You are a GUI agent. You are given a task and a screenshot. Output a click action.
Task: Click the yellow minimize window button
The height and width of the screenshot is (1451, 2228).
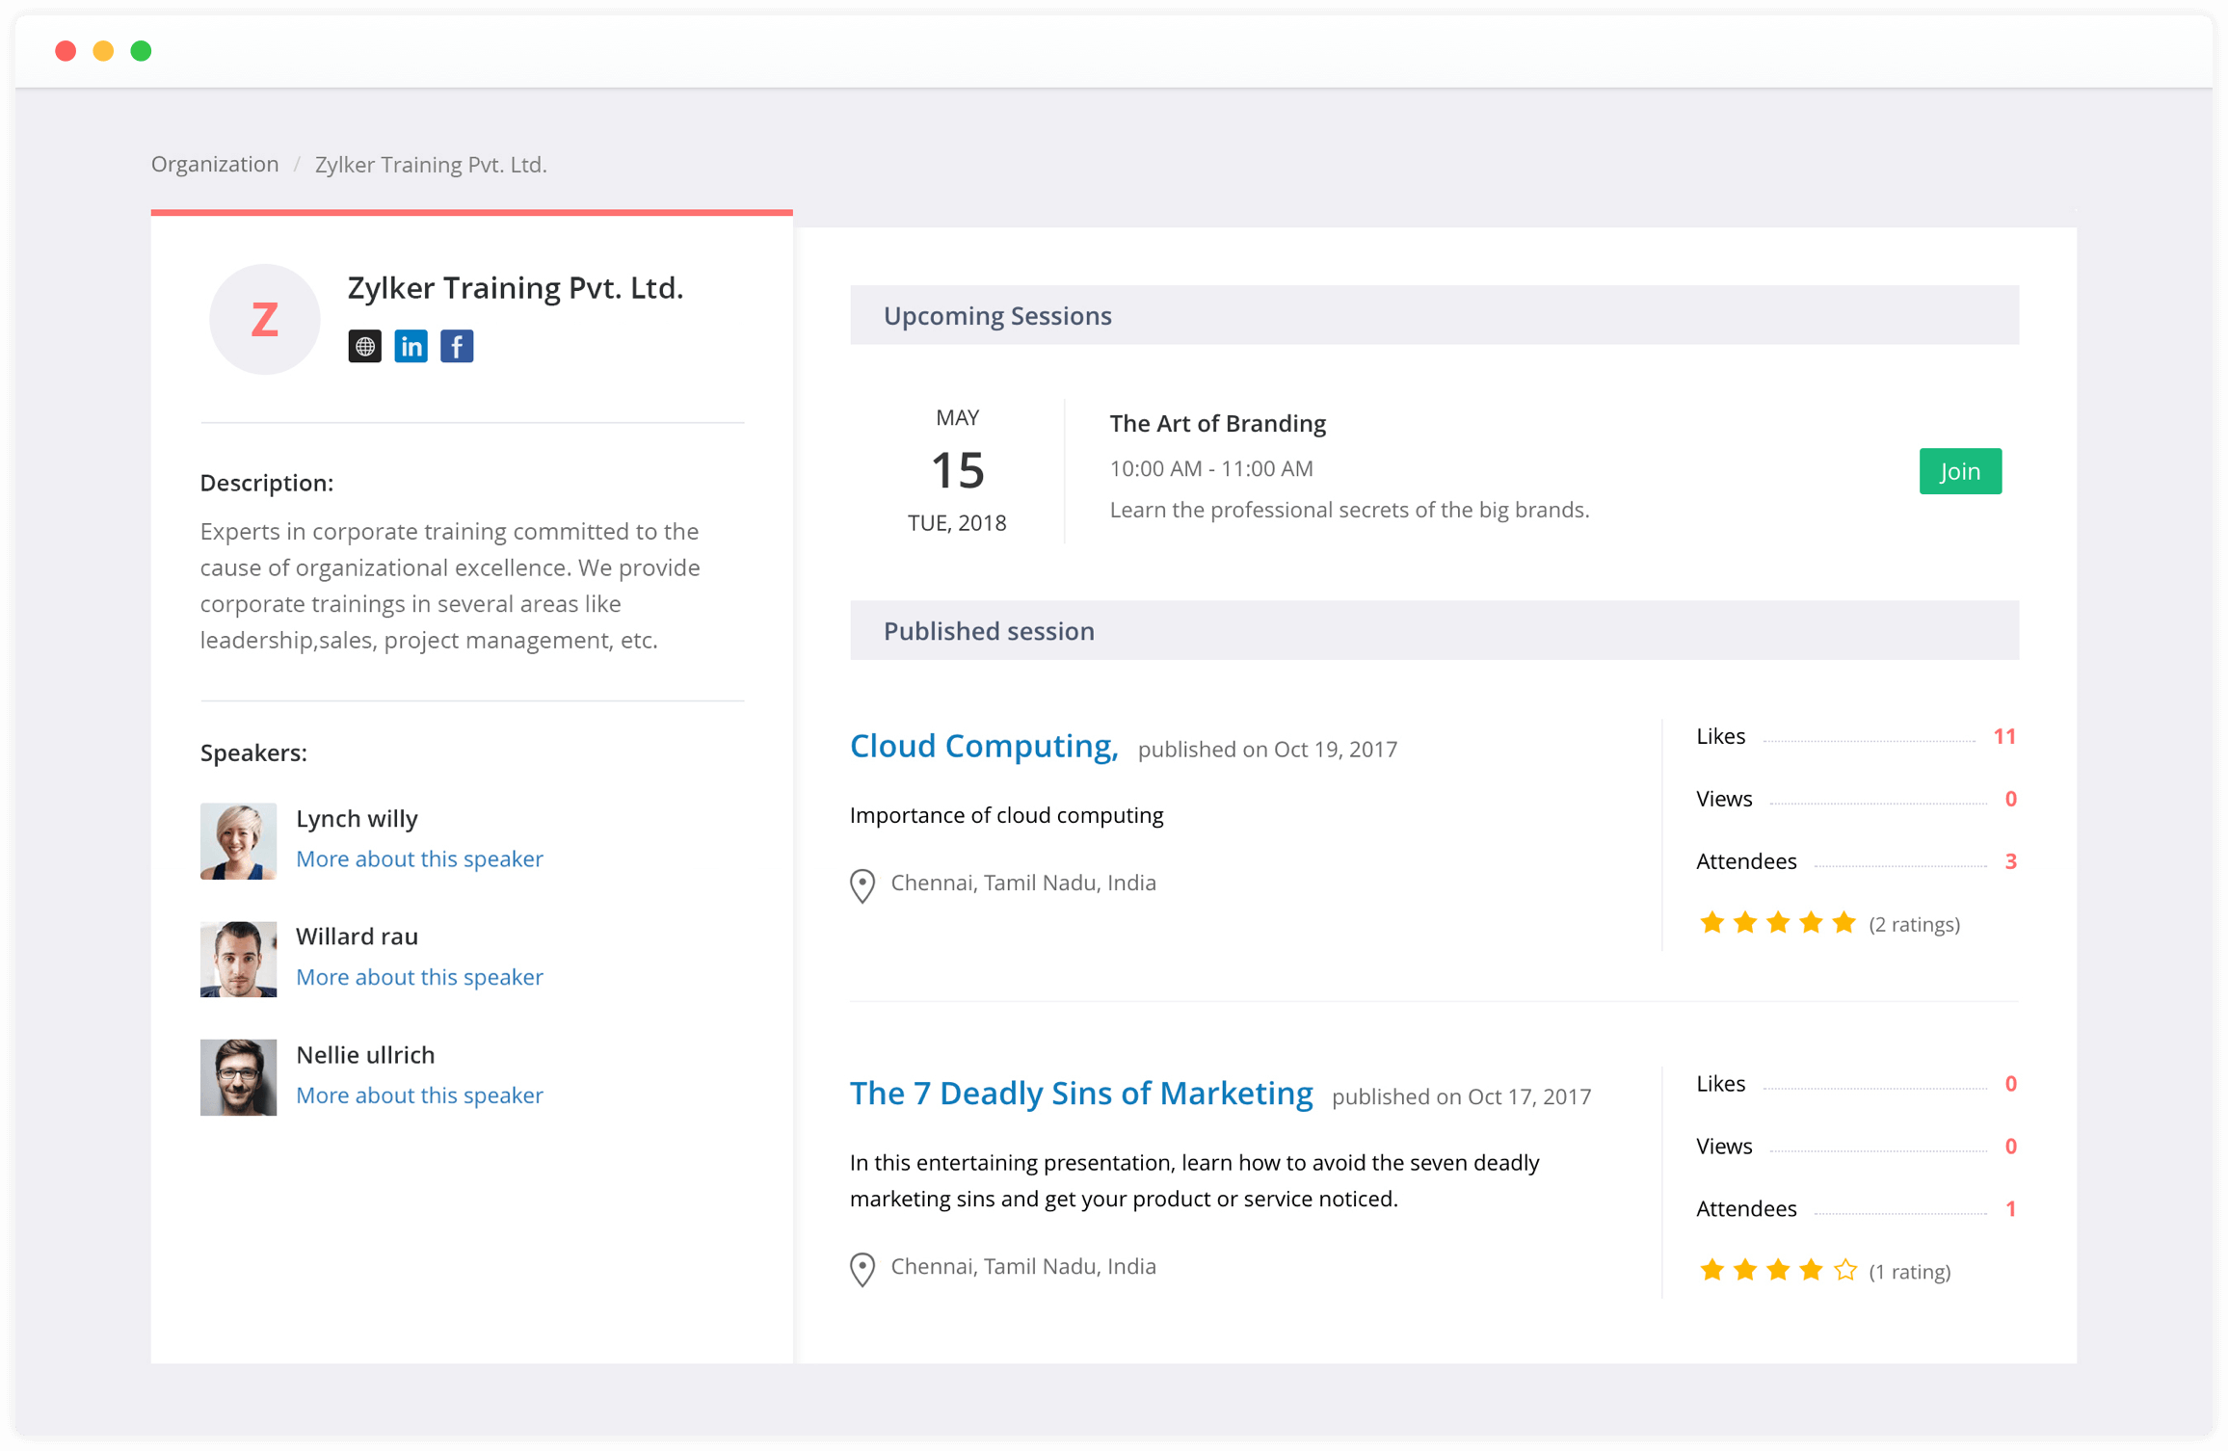103,51
